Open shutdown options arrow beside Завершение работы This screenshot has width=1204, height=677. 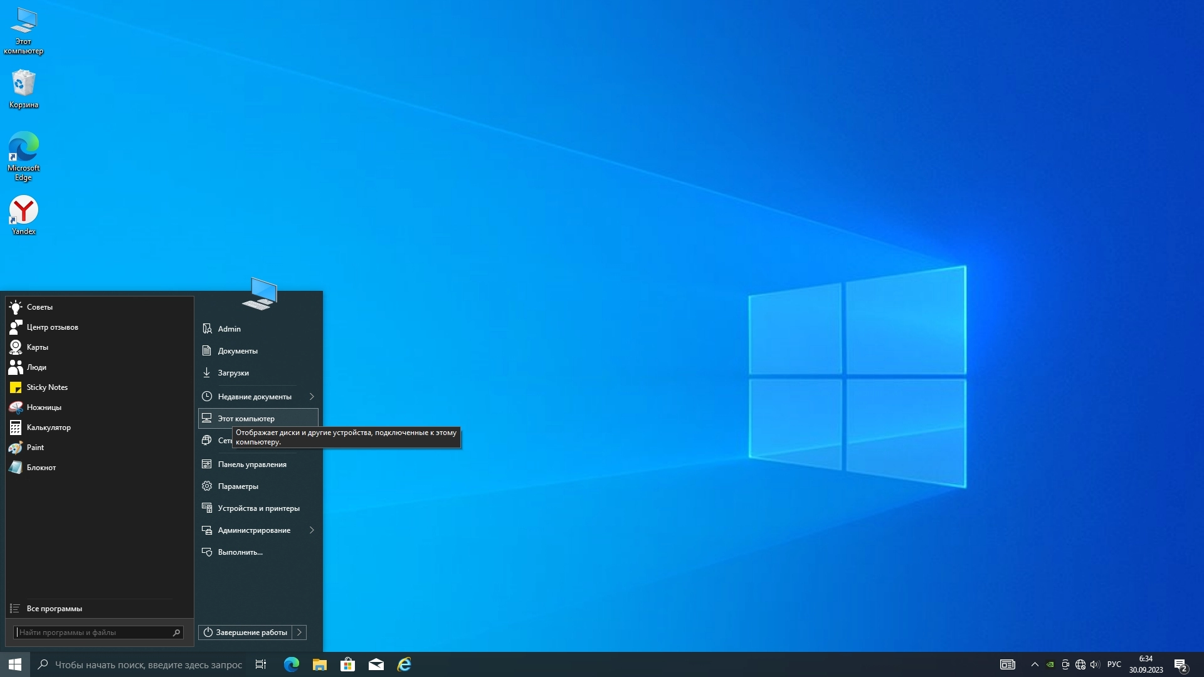point(300,632)
